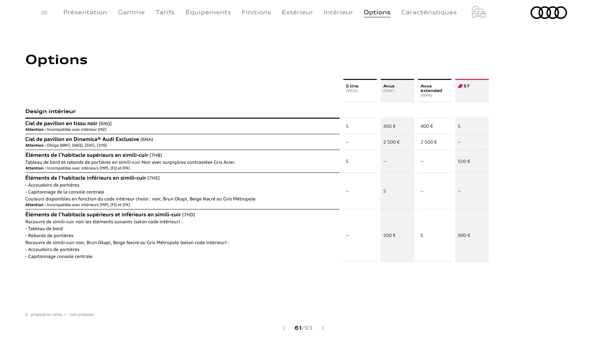Click 'Ciel de pavillon en Dinamica' row title

pos(89,139)
